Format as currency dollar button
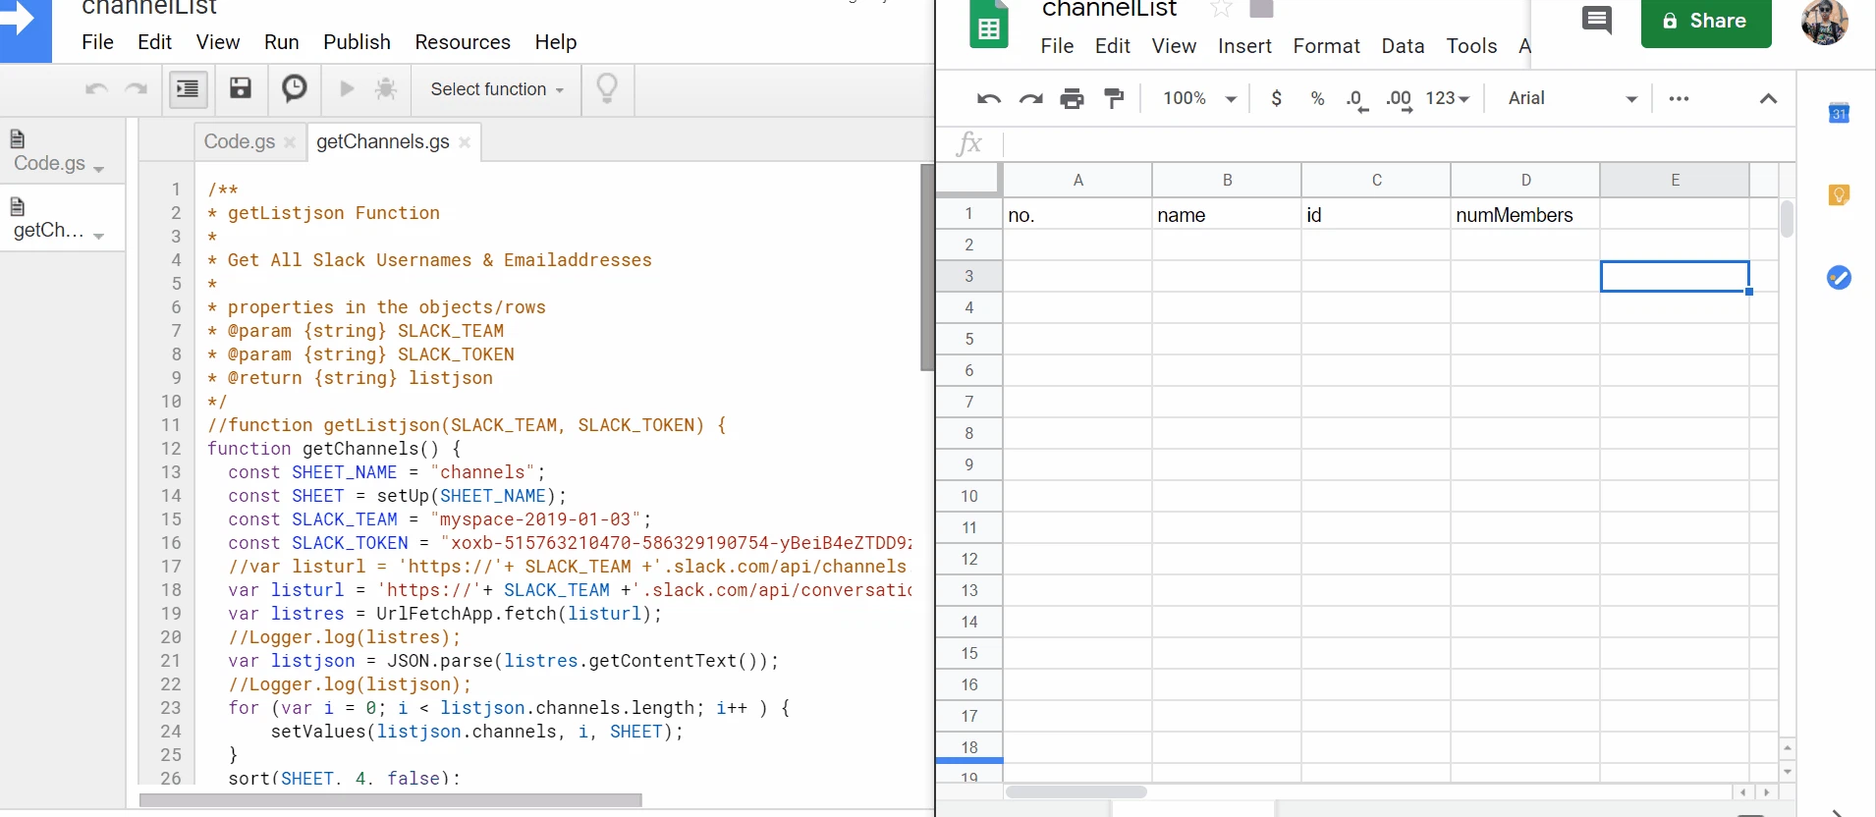The image size is (1876, 817). coord(1276,98)
